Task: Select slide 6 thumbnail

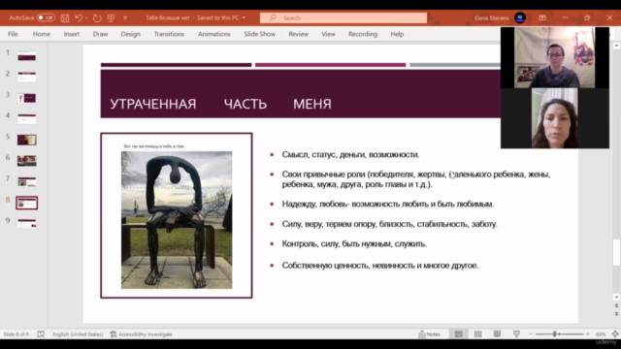Action: [x=26, y=161]
